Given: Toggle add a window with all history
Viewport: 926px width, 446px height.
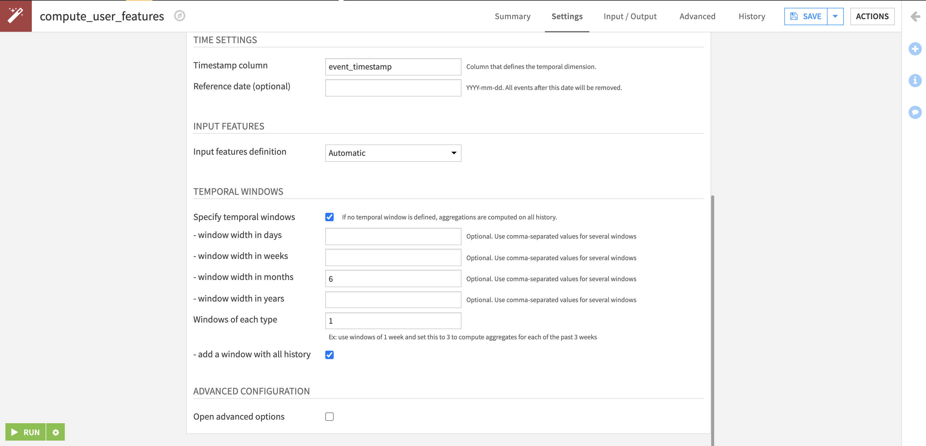Looking at the screenshot, I should pos(329,355).
